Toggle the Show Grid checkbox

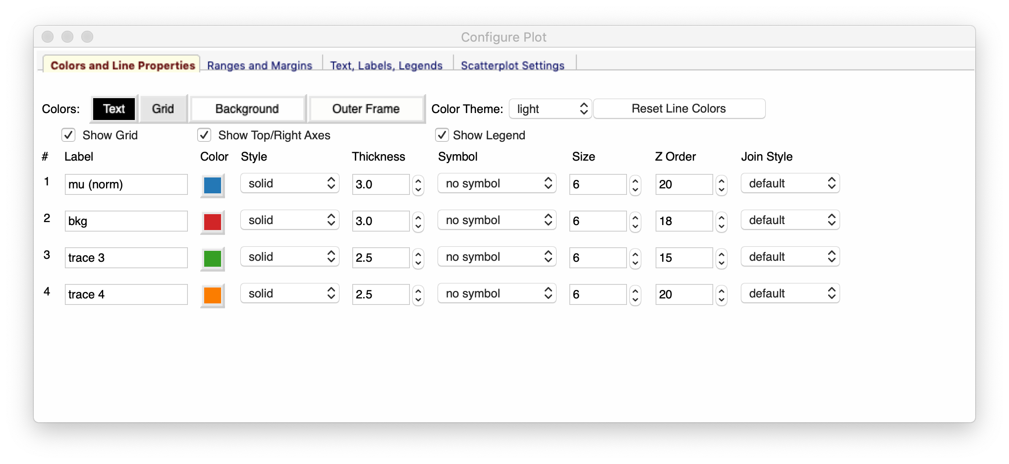[68, 135]
